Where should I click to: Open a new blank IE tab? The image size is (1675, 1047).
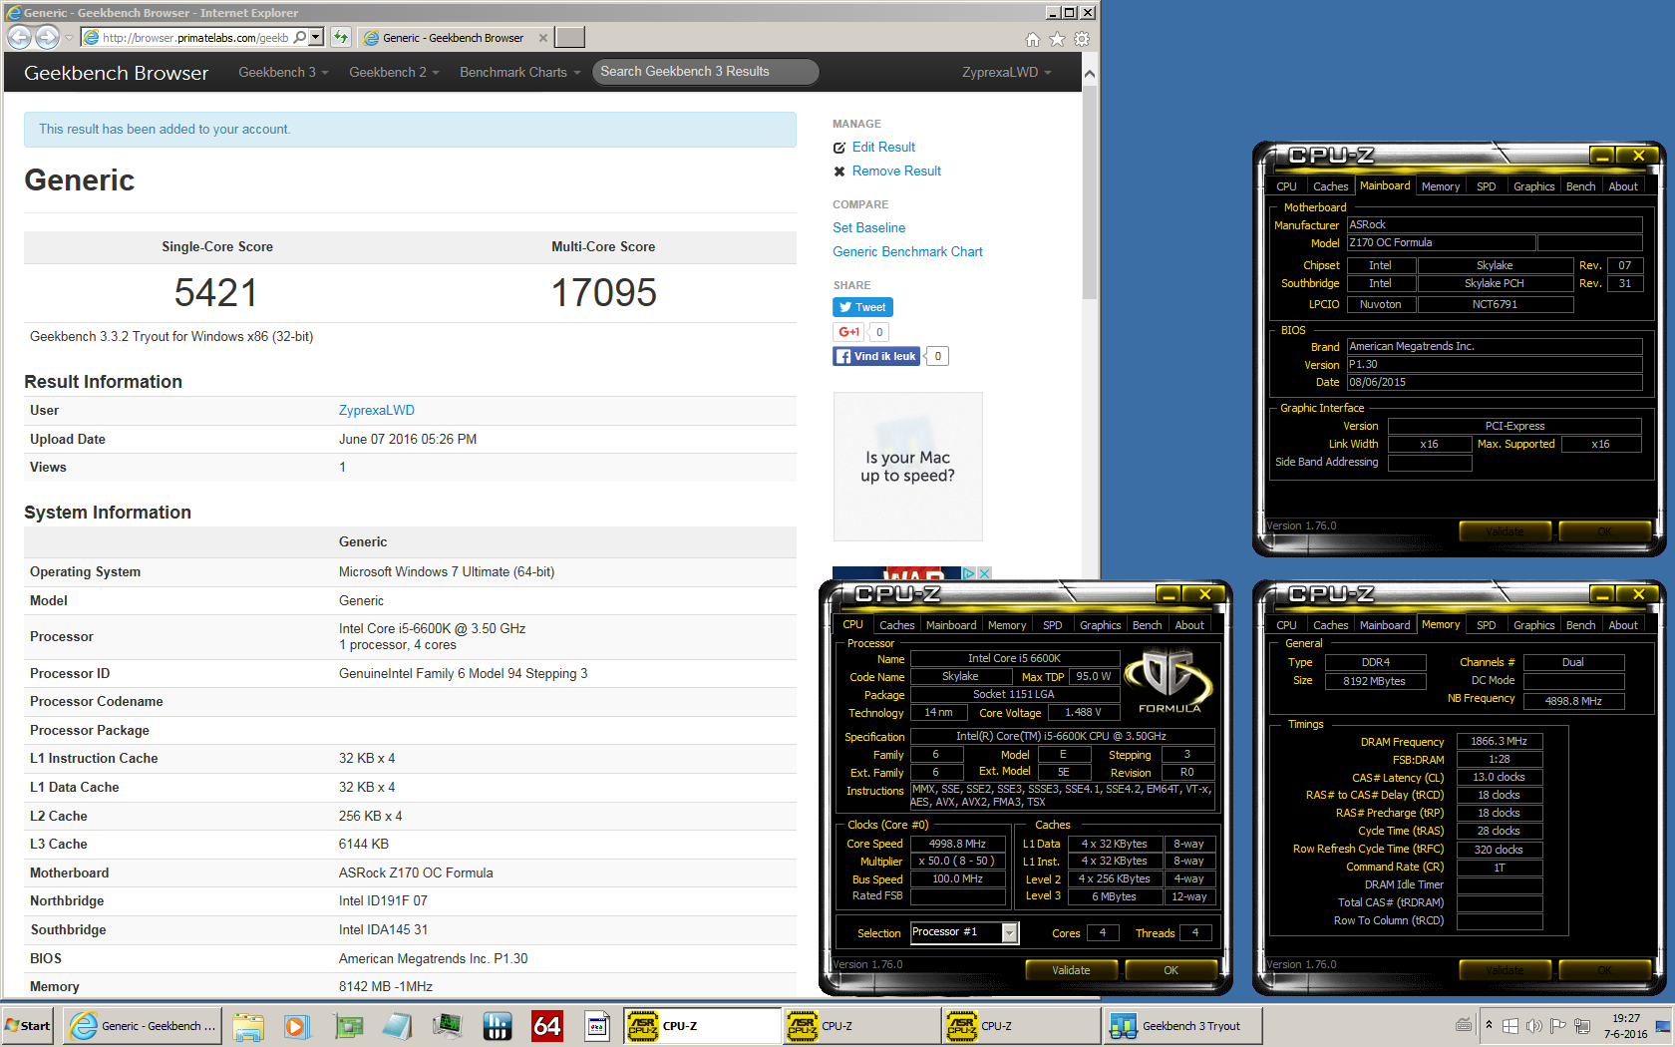coord(569,37)
